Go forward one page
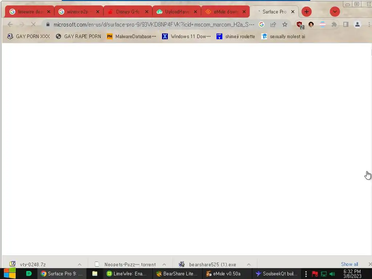Image resolution: width=372 pixels, height=279 pixels. click(x=21, y=24)
